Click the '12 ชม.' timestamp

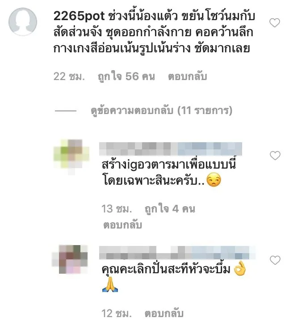coord(117,314)
